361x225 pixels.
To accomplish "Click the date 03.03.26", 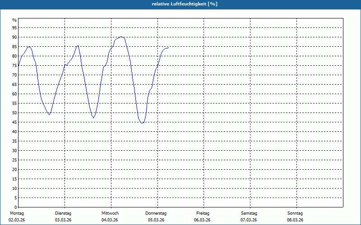I will 63,220.
